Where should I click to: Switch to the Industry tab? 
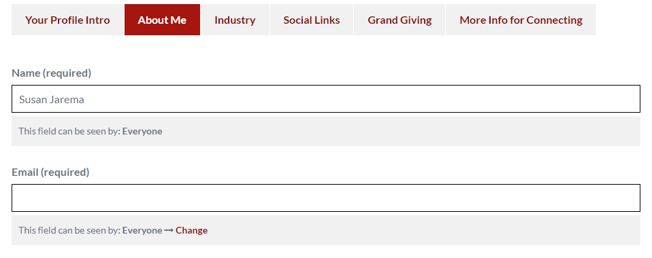[235, 20]
